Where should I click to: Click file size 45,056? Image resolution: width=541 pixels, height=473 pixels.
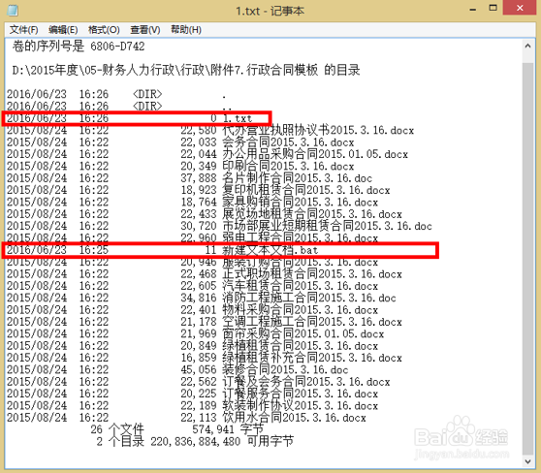click(x=199, y=369)
